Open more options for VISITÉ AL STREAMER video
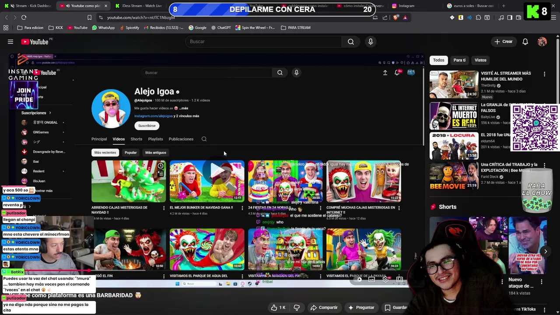Screen dimensions: 560x315 click(544, 74)
